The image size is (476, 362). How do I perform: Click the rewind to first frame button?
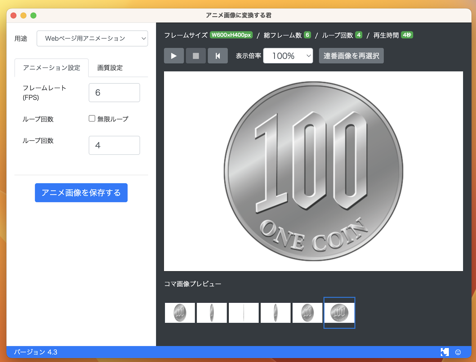(218, 56)
